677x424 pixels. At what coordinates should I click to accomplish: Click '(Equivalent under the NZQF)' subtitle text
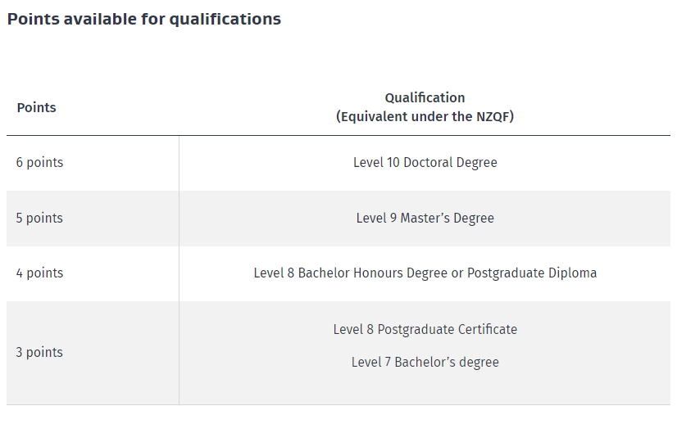[x=425, y=116]
